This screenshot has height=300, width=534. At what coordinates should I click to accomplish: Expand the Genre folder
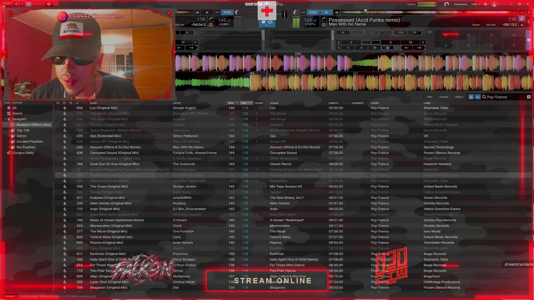point(10,136)
